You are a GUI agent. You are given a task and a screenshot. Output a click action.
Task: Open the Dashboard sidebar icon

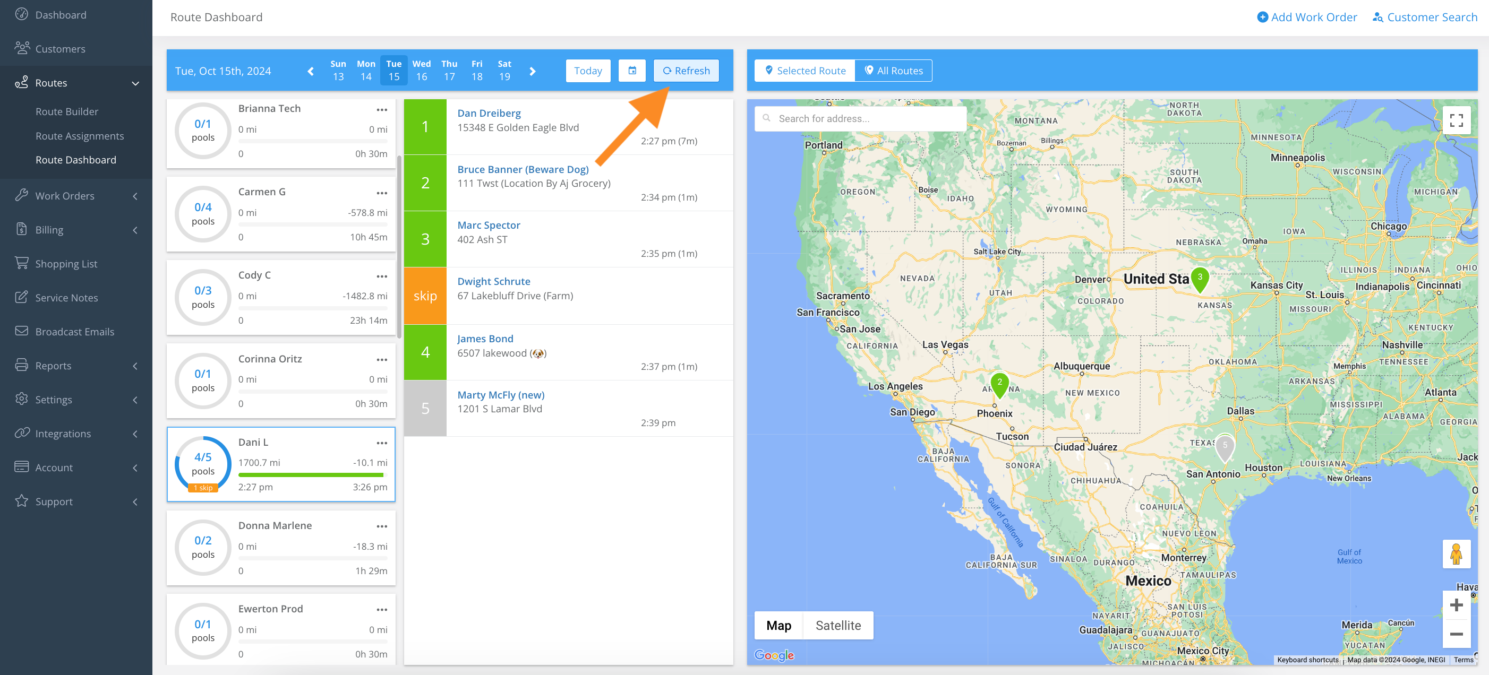click(x=21, y=14)
